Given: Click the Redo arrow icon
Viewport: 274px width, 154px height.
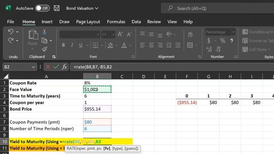Looking at the screenshot, I should (11, 40).
